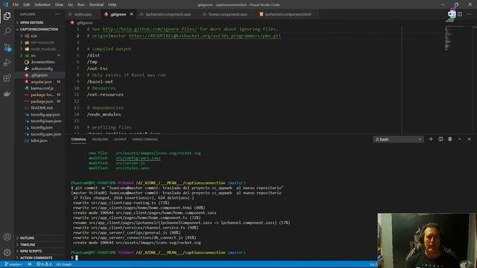Switch to home.component.sass tab
The image size is (477, 268).
pyautogui.click(x=227, y=14)
